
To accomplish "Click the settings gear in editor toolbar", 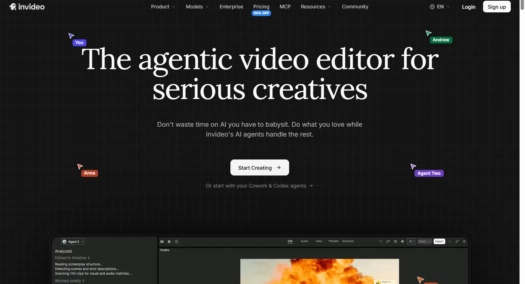I will pyautogui.click(x=169, y=241).
